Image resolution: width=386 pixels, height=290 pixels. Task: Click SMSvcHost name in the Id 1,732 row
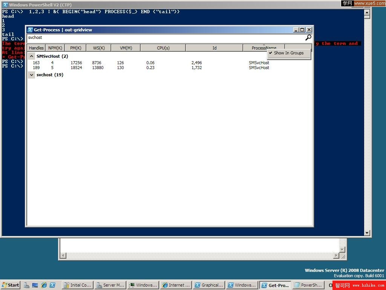pyautogui.click(x=259, y=68)
